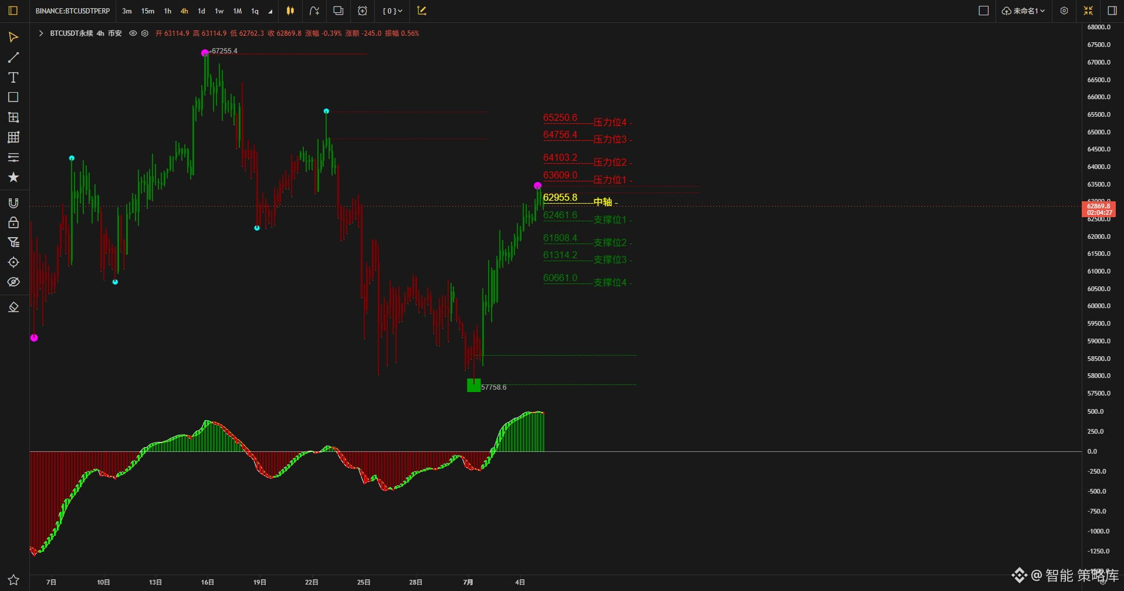This screenshot has height=591, width=1124.
Task: Click the 7月 date on time axis
Action: click(x=468, y=582)
